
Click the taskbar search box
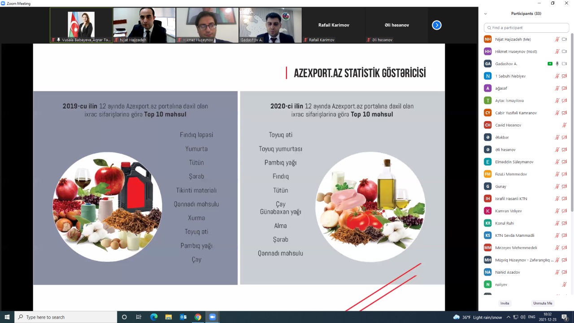click(66, 317)
